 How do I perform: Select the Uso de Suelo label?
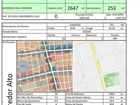click(x=24, y=104)
